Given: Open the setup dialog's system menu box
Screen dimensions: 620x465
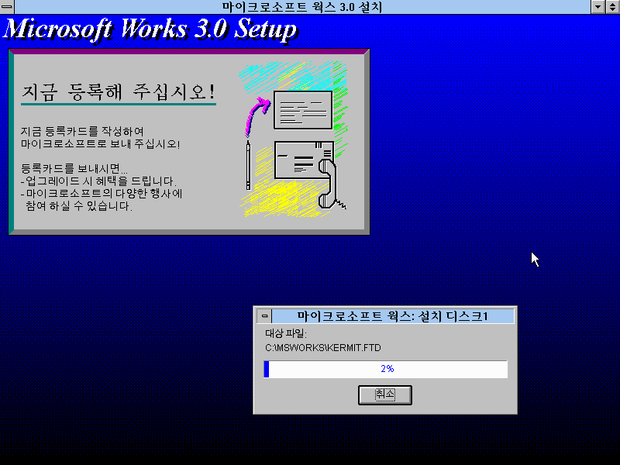Looking at the screenshot, I should click(x=264, y=316).
